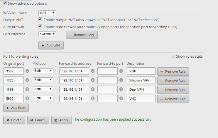Open the WAN interface eth0 dropdown

(x=47, y=13)
